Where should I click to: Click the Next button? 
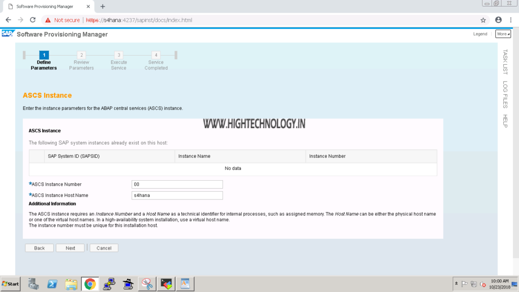[x=70, y=248]
